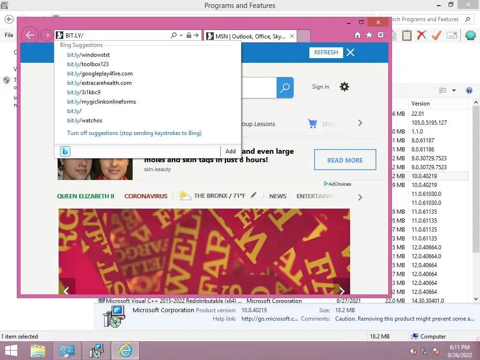Click the search magnifier in address bar
This screenshot has height=360, width=480.
[x=173, y=36]
